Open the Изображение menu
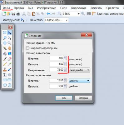 (47, 8)
